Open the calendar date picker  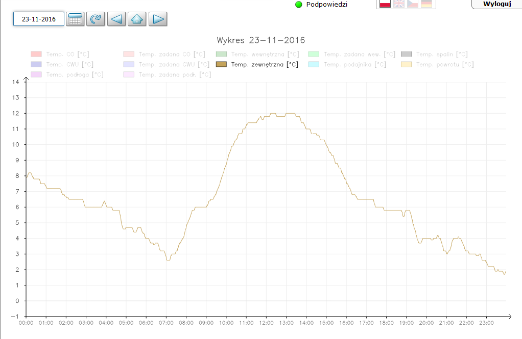coord(75,19)
